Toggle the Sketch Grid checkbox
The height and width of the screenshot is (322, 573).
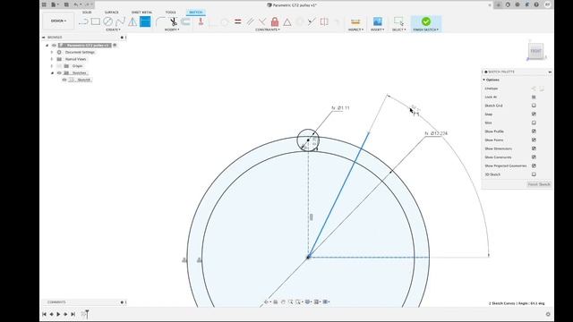[x=534, y=106]
